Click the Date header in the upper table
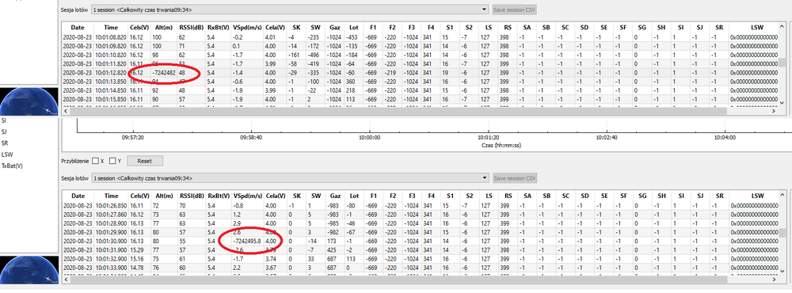The image size is (792, 293). pos(78,27)
